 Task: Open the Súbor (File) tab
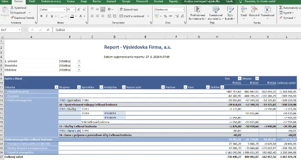[x=5, y=1]
